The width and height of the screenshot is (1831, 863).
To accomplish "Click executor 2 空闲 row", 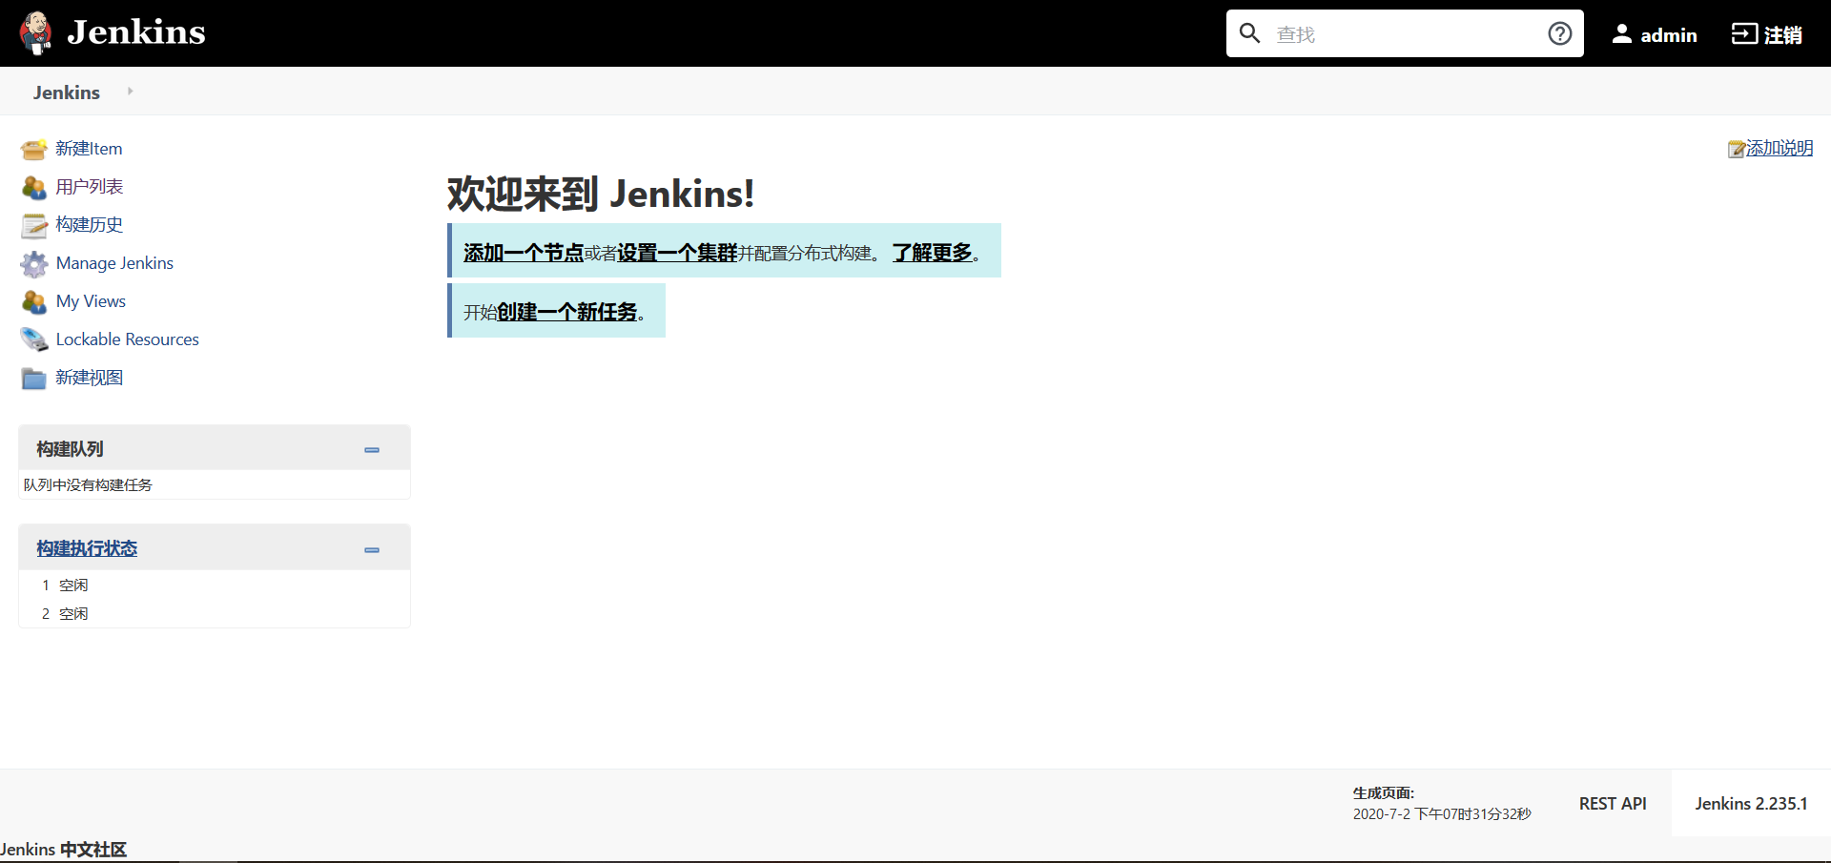I will [x=215, y=613].
